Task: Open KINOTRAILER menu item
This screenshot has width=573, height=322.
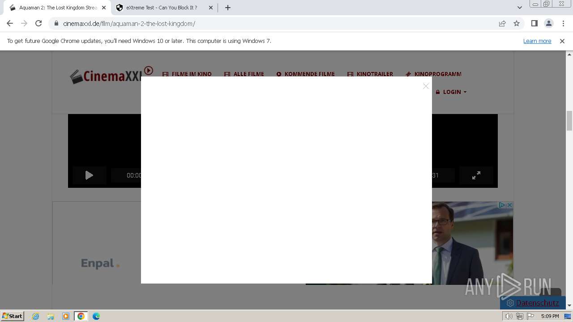Action: [370, 74]
